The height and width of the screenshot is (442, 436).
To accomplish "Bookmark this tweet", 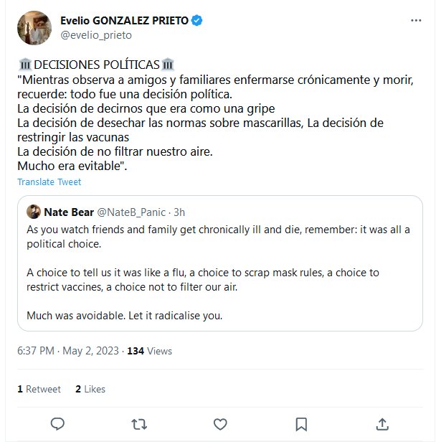I will click(302, 422).
